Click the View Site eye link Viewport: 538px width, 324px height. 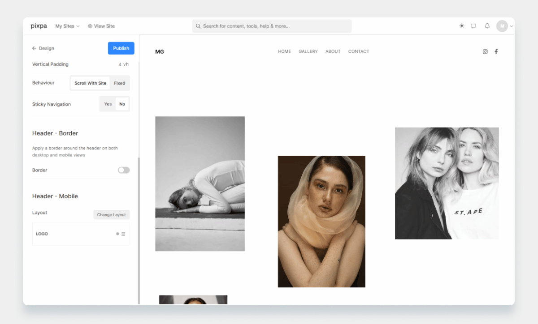click(x=101, y=26)
